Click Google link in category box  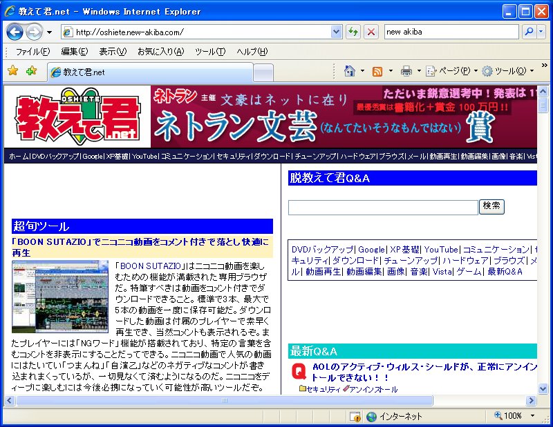(371, 250)
